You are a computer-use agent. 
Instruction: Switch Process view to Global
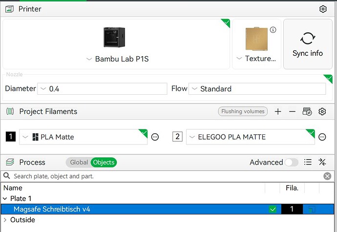(79, 162)
